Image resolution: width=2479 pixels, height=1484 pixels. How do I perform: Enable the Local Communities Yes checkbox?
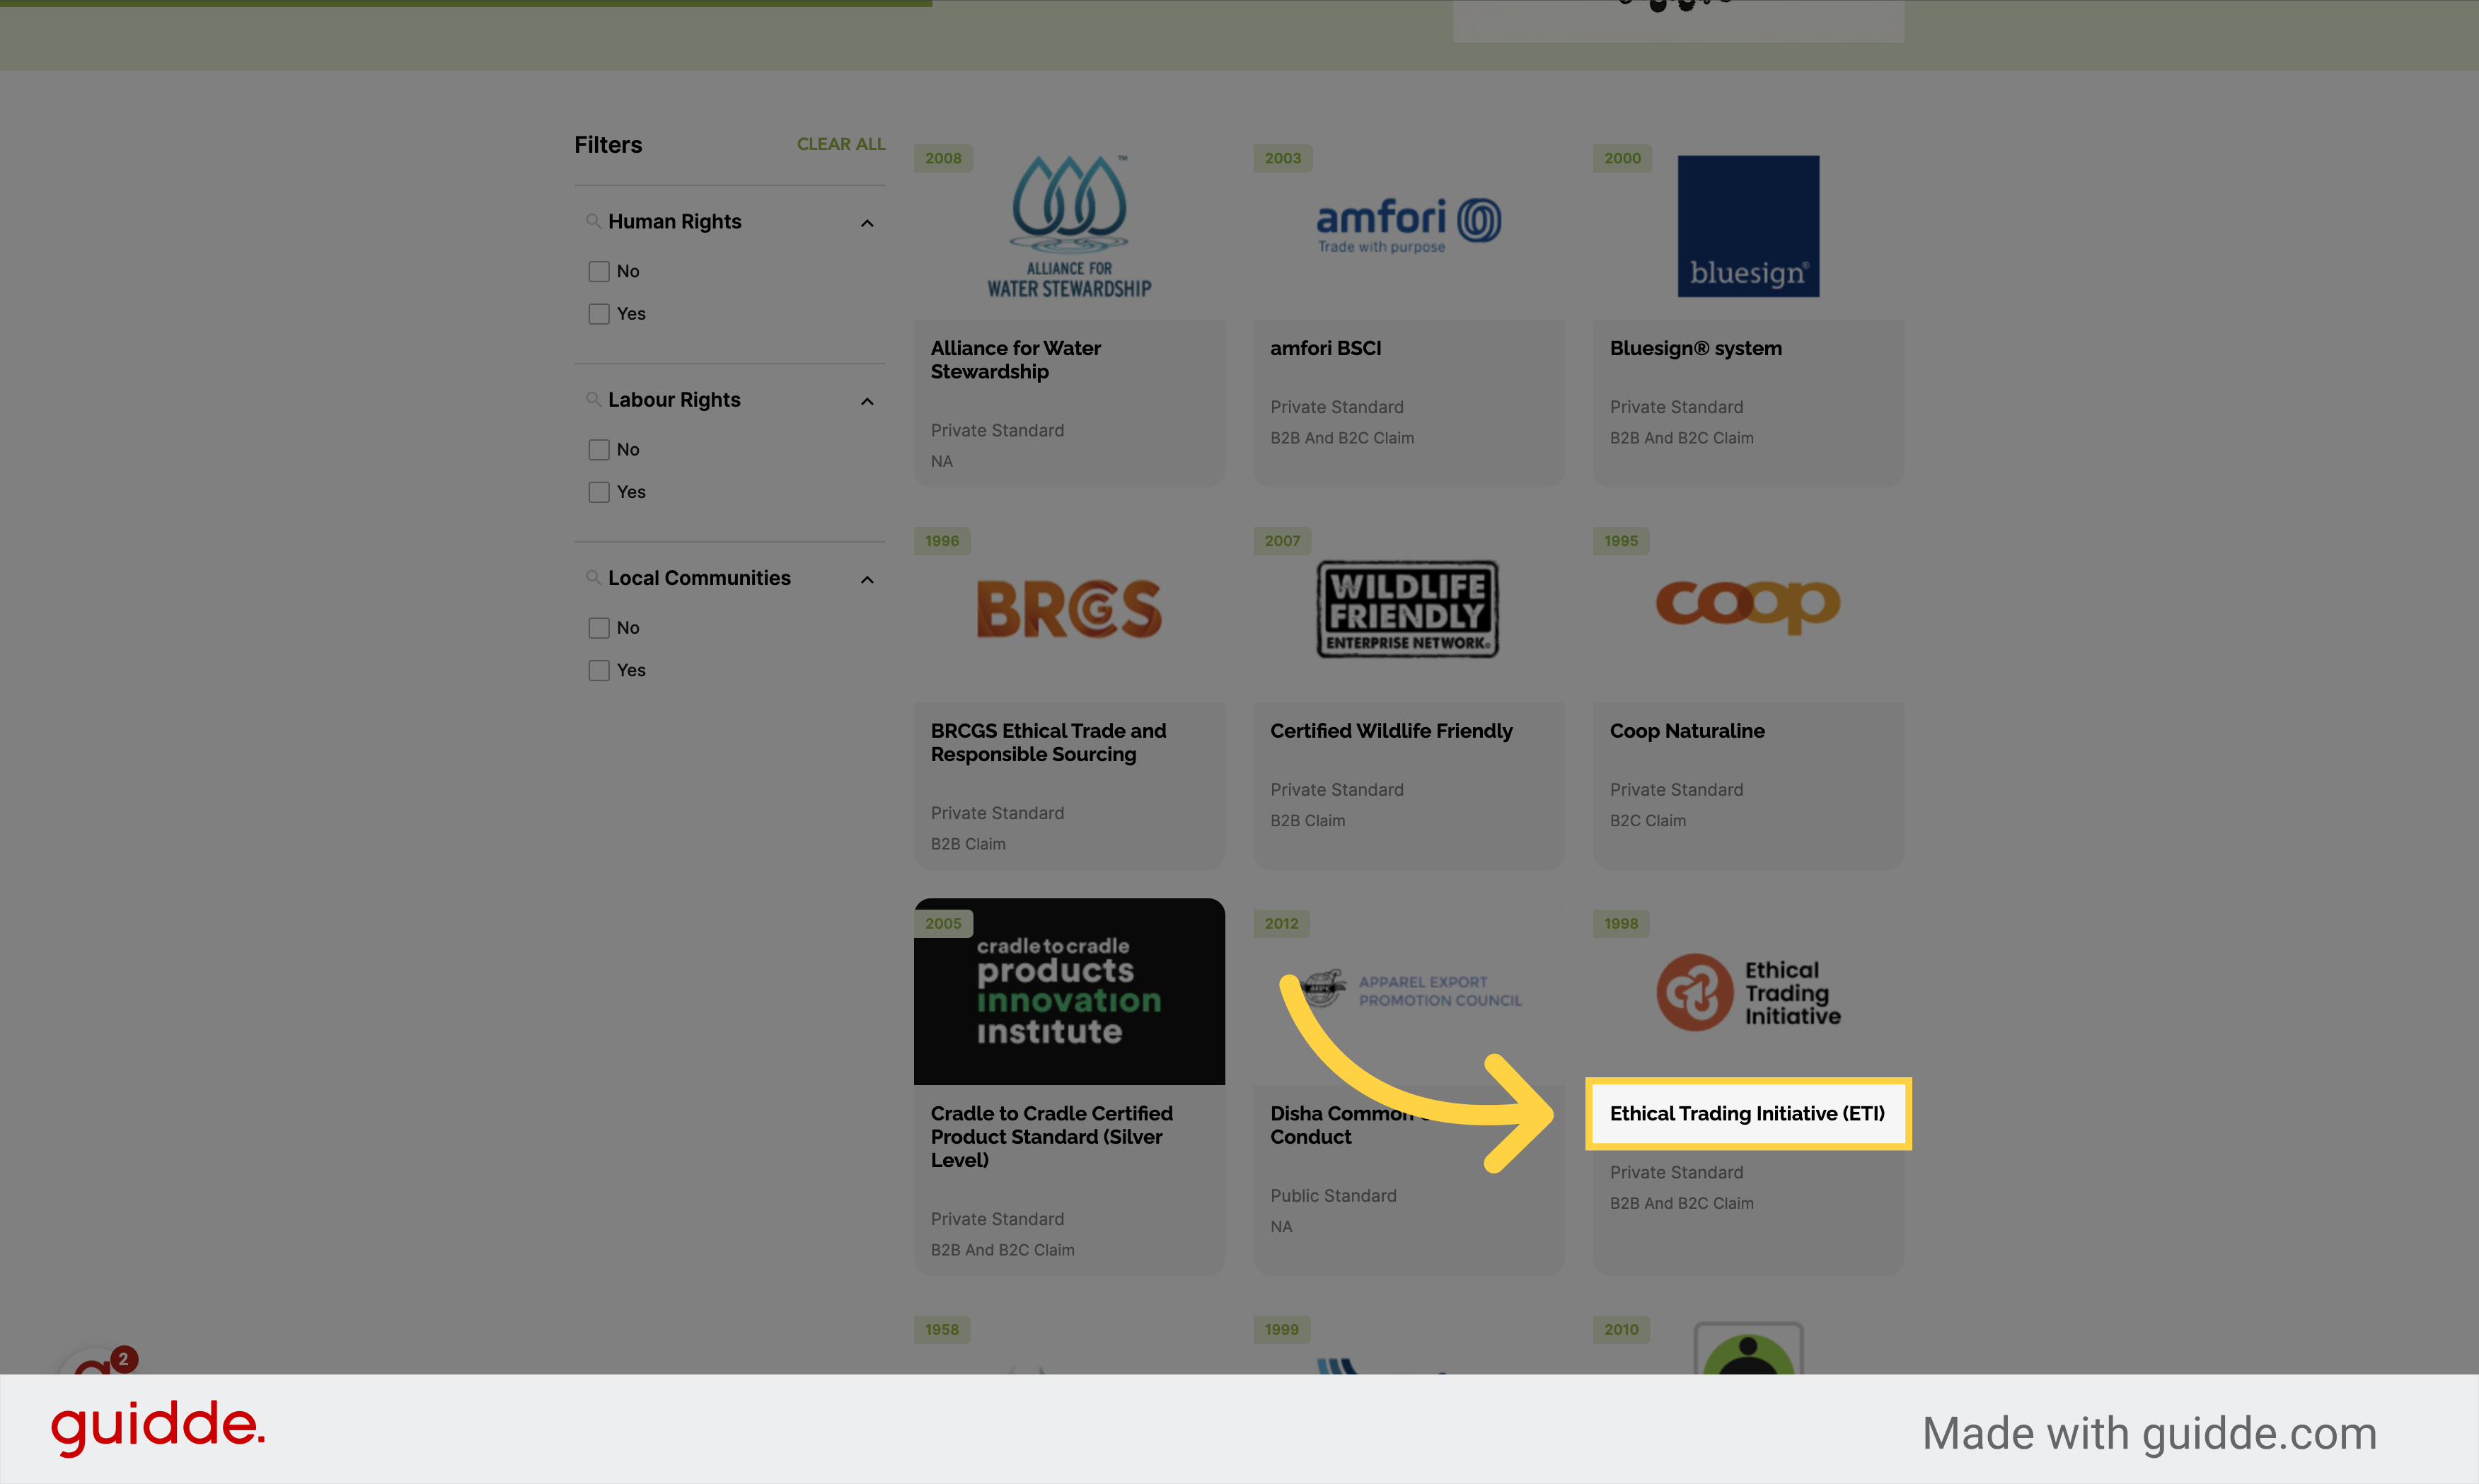[599, 670]
